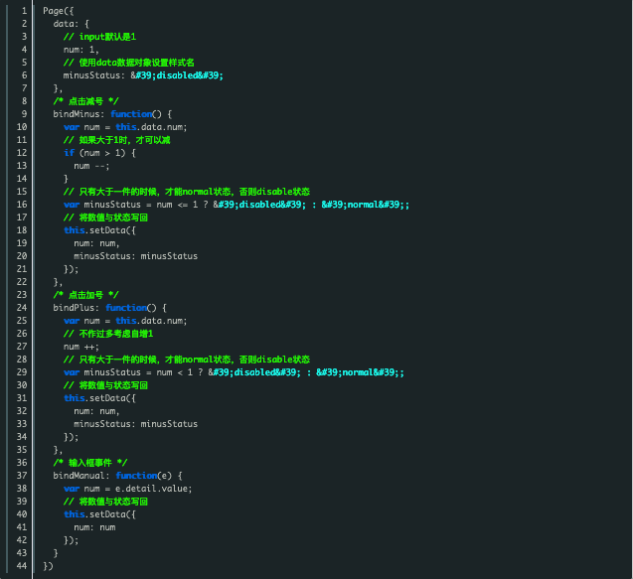This screenshot has height=579, width=633.
Task: Click the '// 不作过多考虑自增1' comment
Action: point(108,334)
